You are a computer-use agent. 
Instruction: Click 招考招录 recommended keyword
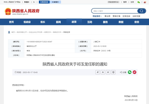coord(126,16)
